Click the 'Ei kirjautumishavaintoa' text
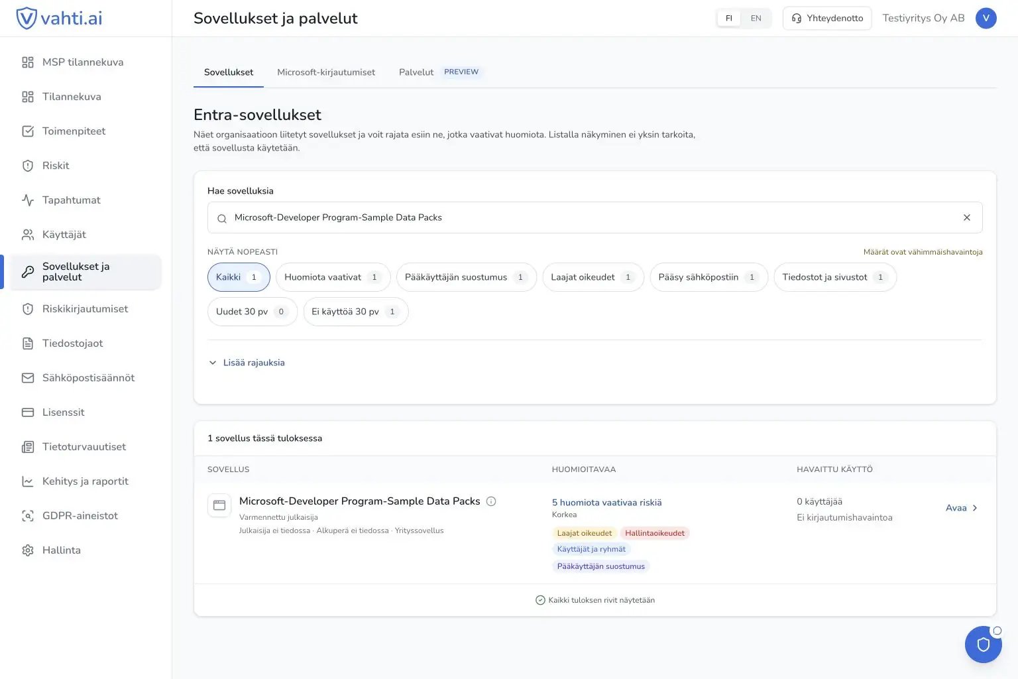 pyautogui.click(x=845, y=518)
